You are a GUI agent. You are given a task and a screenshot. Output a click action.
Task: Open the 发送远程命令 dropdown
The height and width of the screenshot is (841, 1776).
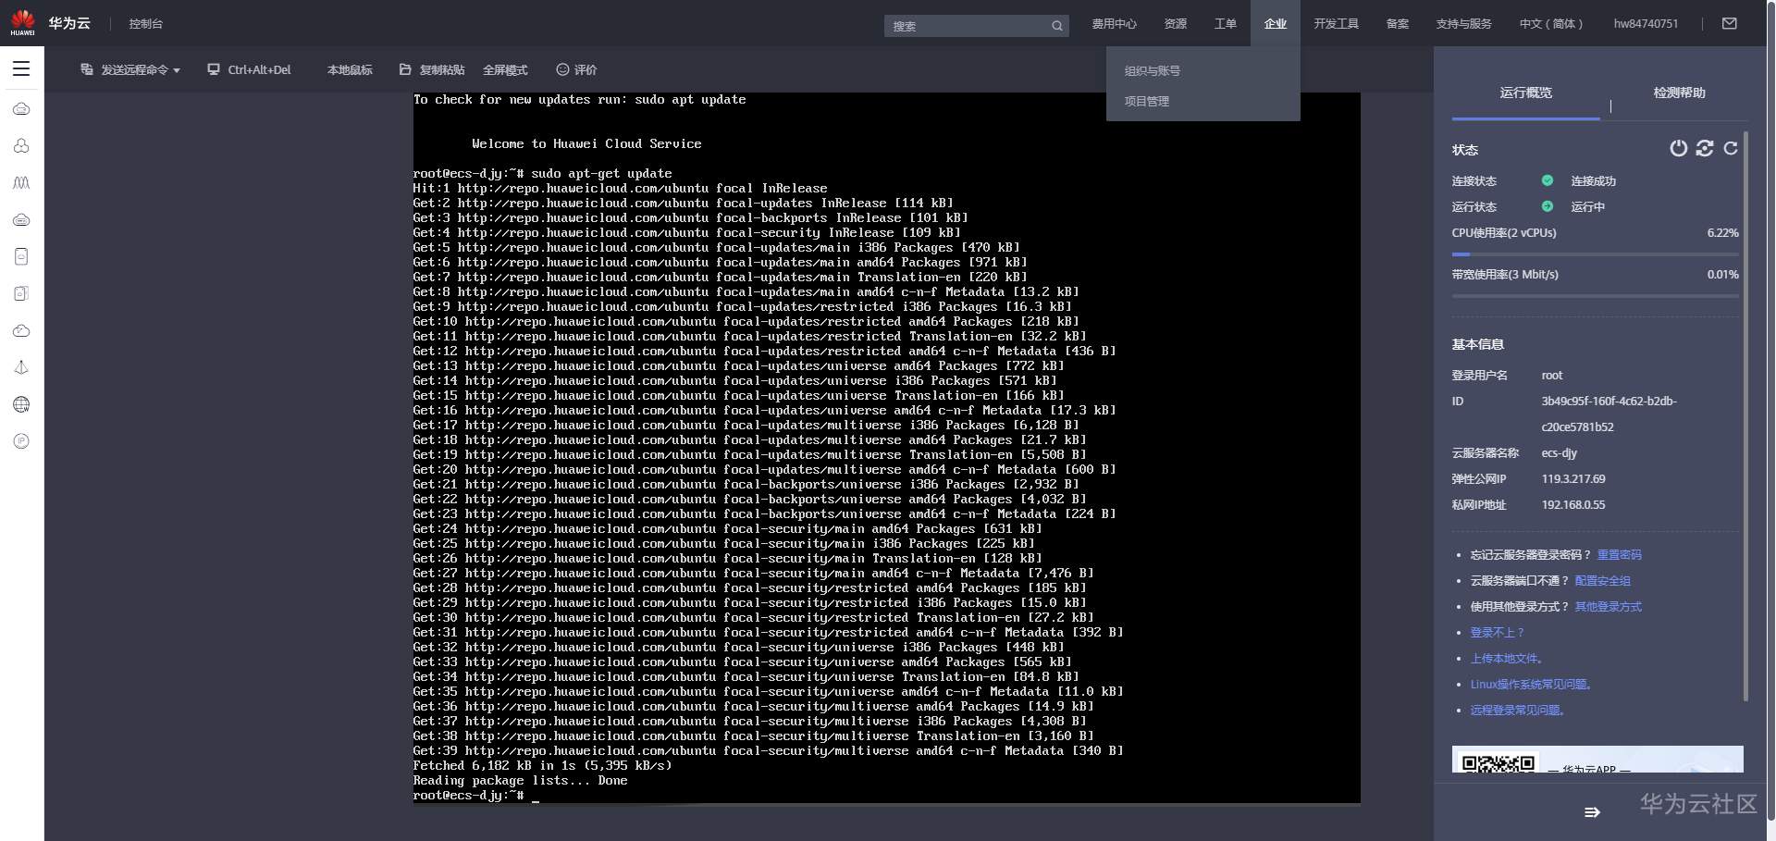(130, 70)
